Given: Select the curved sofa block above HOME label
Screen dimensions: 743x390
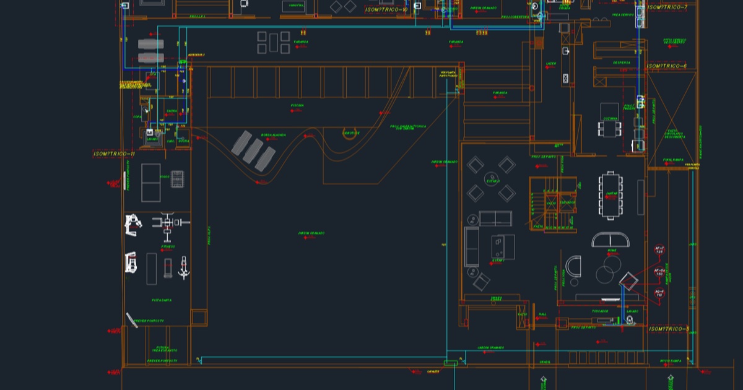Looking at the screenshot, I should coord(611,240).
